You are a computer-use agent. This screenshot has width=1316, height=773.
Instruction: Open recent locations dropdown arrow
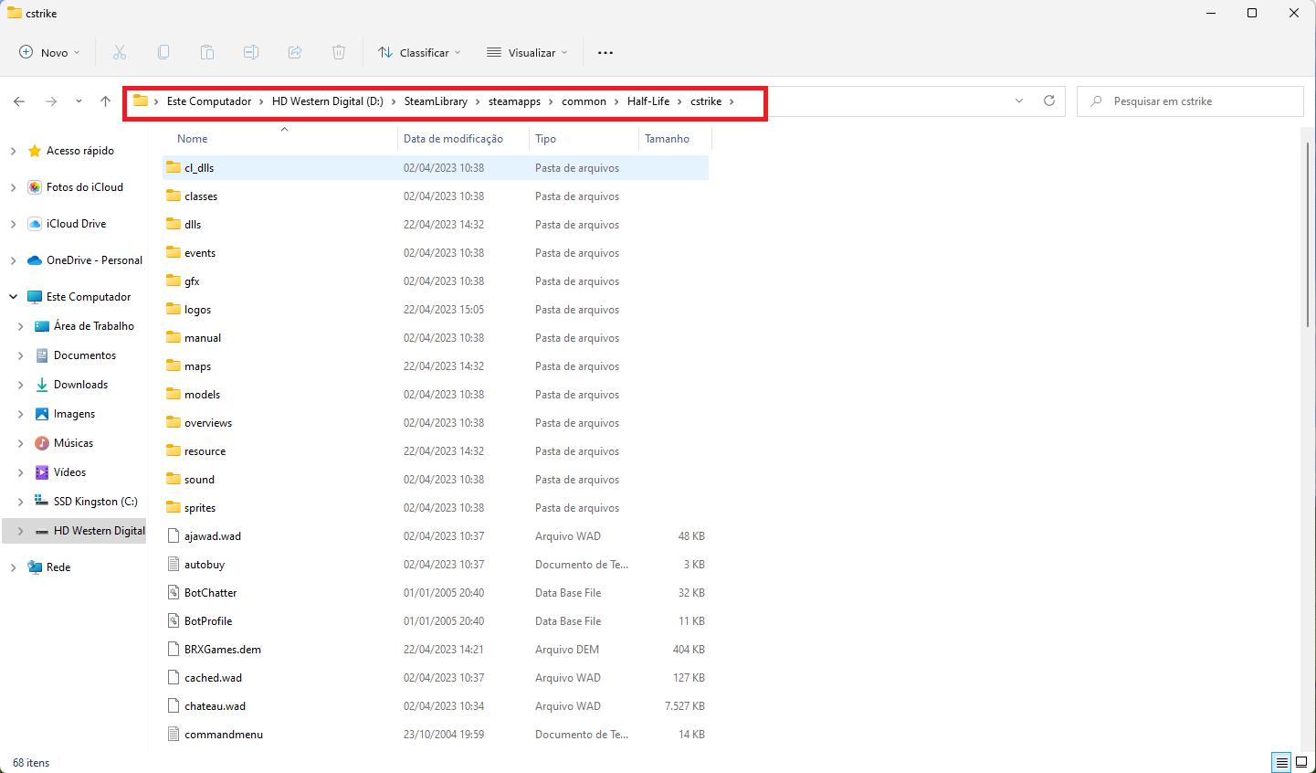[79, 101]
